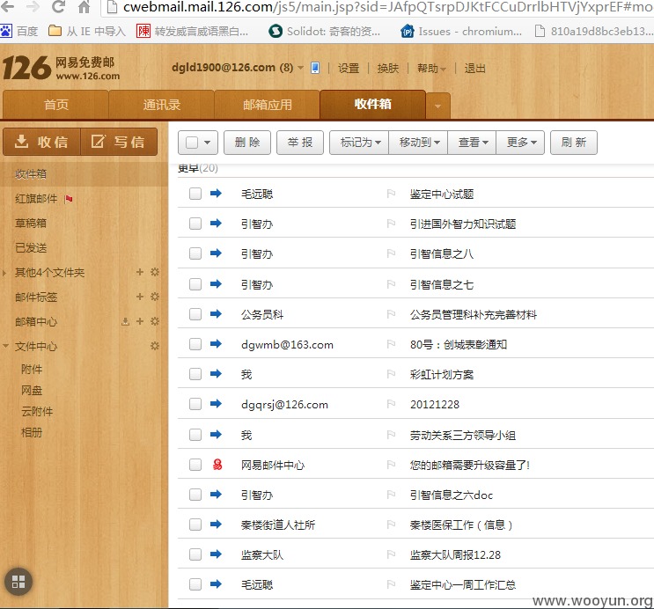Viewport: 654px width, 609px height.
Task: Open the Issues - chromium bookmark
Action: tap(461, 32)
